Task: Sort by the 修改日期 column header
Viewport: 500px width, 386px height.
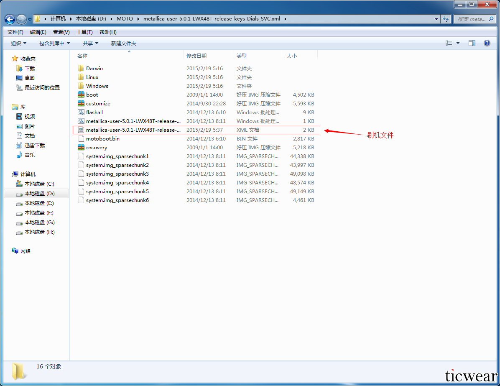Action: pos(196,56)
